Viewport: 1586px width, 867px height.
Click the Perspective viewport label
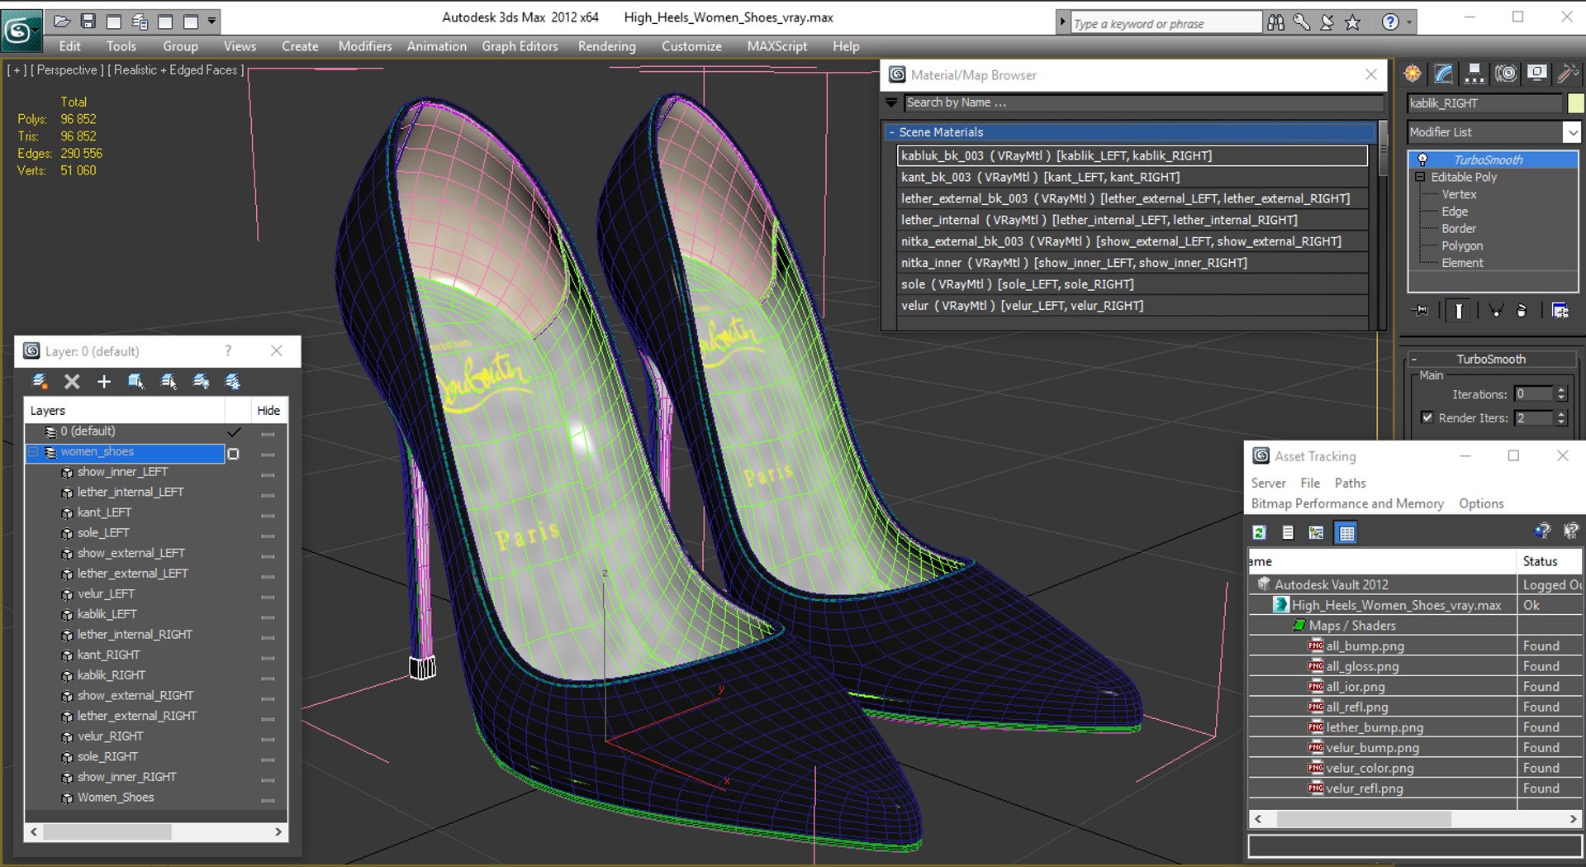coord(67,70)
